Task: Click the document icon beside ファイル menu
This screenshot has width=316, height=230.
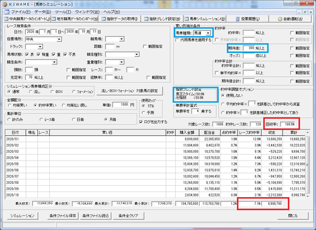Action: tap(7, 11)
